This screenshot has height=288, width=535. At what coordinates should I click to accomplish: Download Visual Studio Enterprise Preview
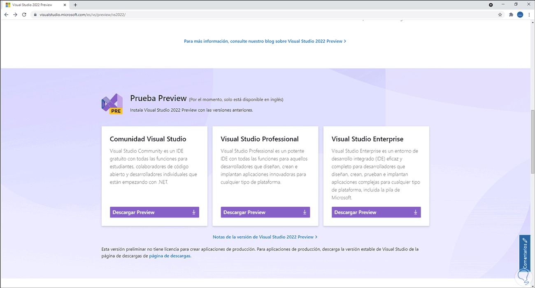[x=376, y=212]
